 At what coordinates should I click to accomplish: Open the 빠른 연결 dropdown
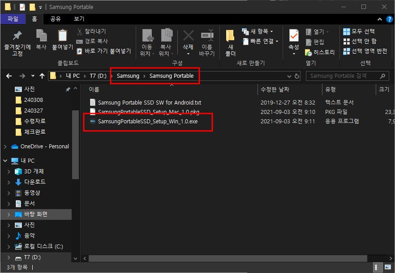[260, 41]
